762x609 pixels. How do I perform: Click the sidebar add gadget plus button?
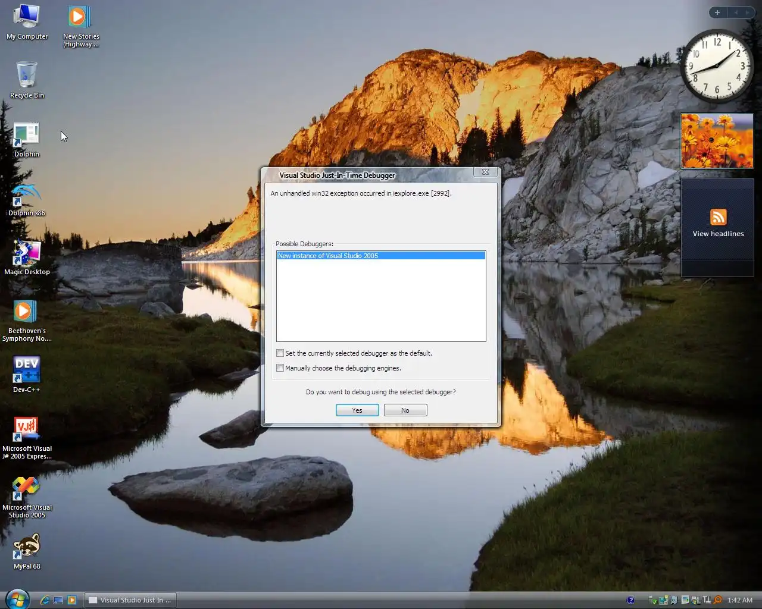coord(717,12)
